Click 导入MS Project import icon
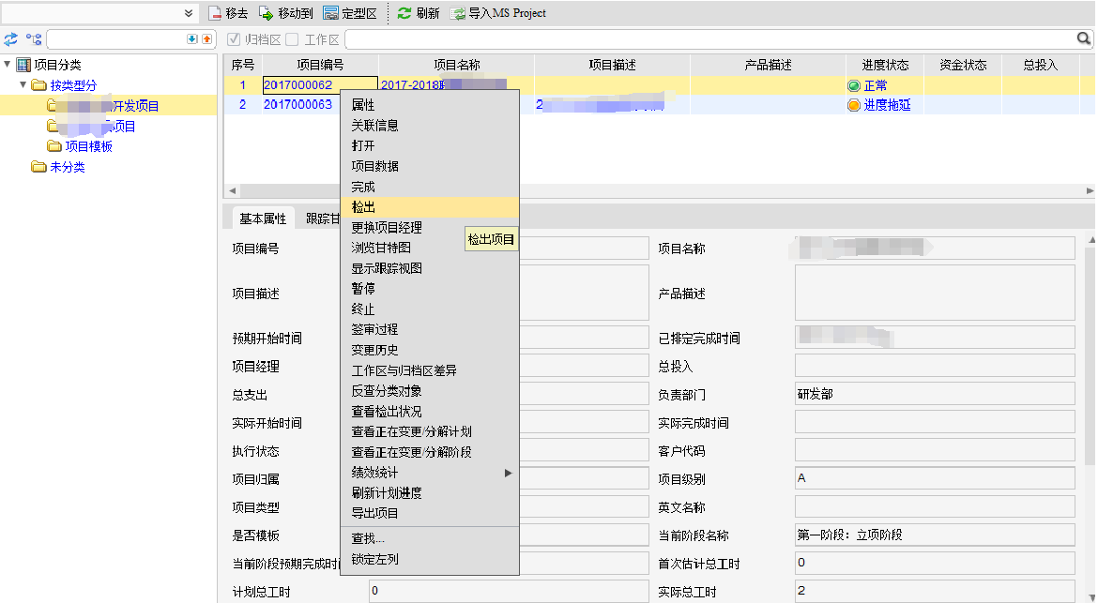1098x603 pixels. click(458, 13)
